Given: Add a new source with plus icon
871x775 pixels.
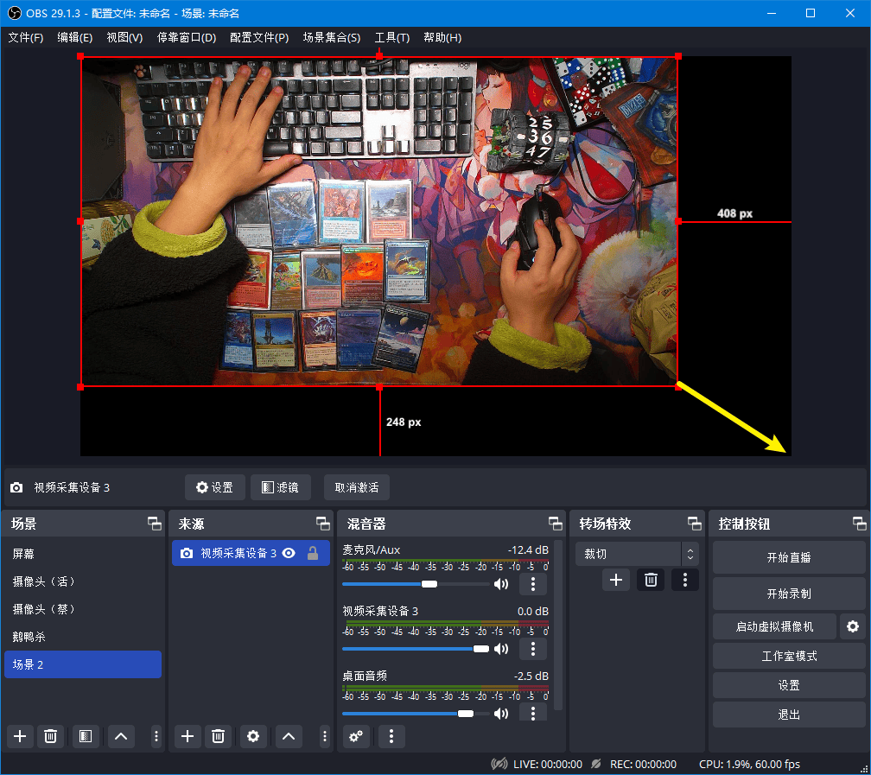Looking at the screenshot, I should [x=188, y=737].
